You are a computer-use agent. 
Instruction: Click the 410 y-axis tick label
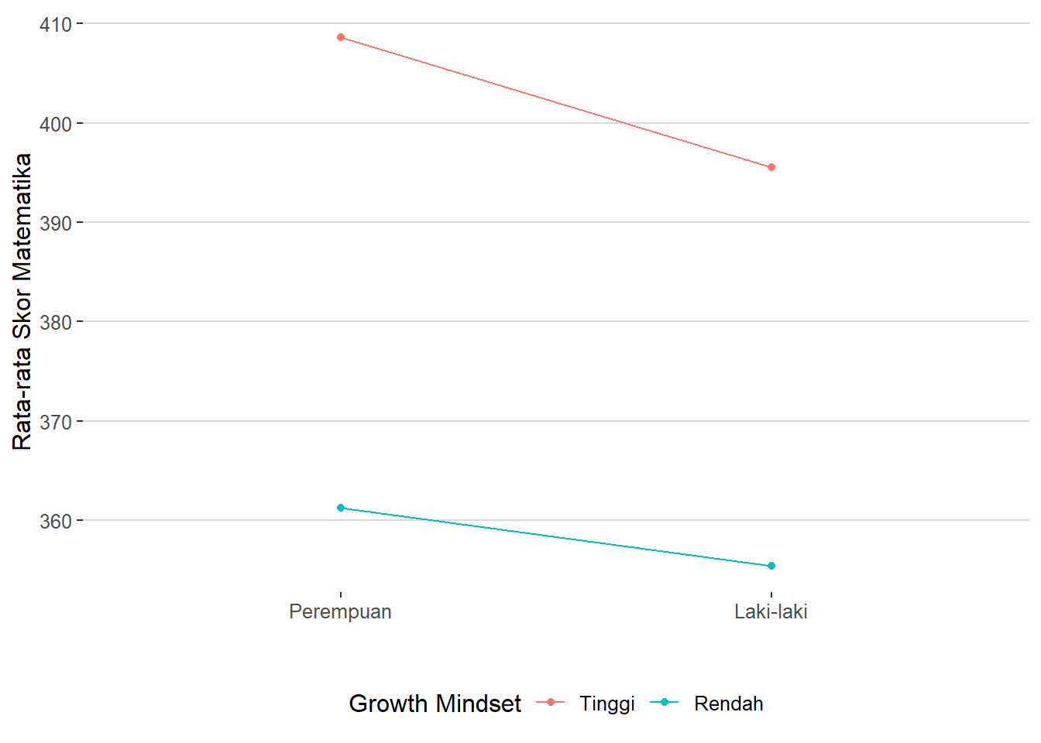coord(56,25)
